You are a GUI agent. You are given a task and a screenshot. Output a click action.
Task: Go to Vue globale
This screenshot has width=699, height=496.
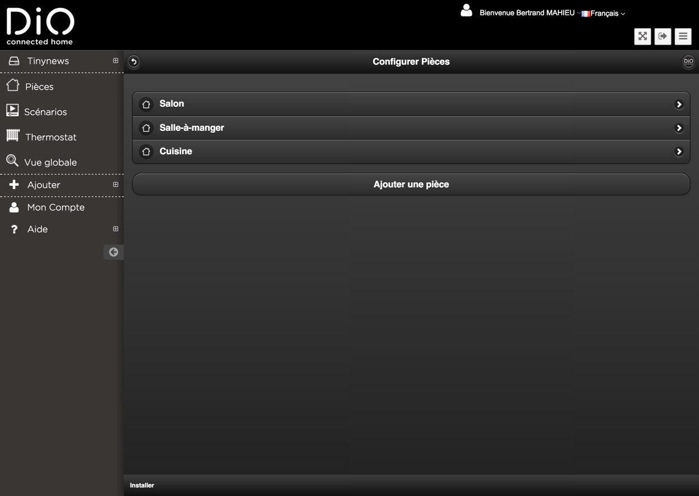pos(50,162)
